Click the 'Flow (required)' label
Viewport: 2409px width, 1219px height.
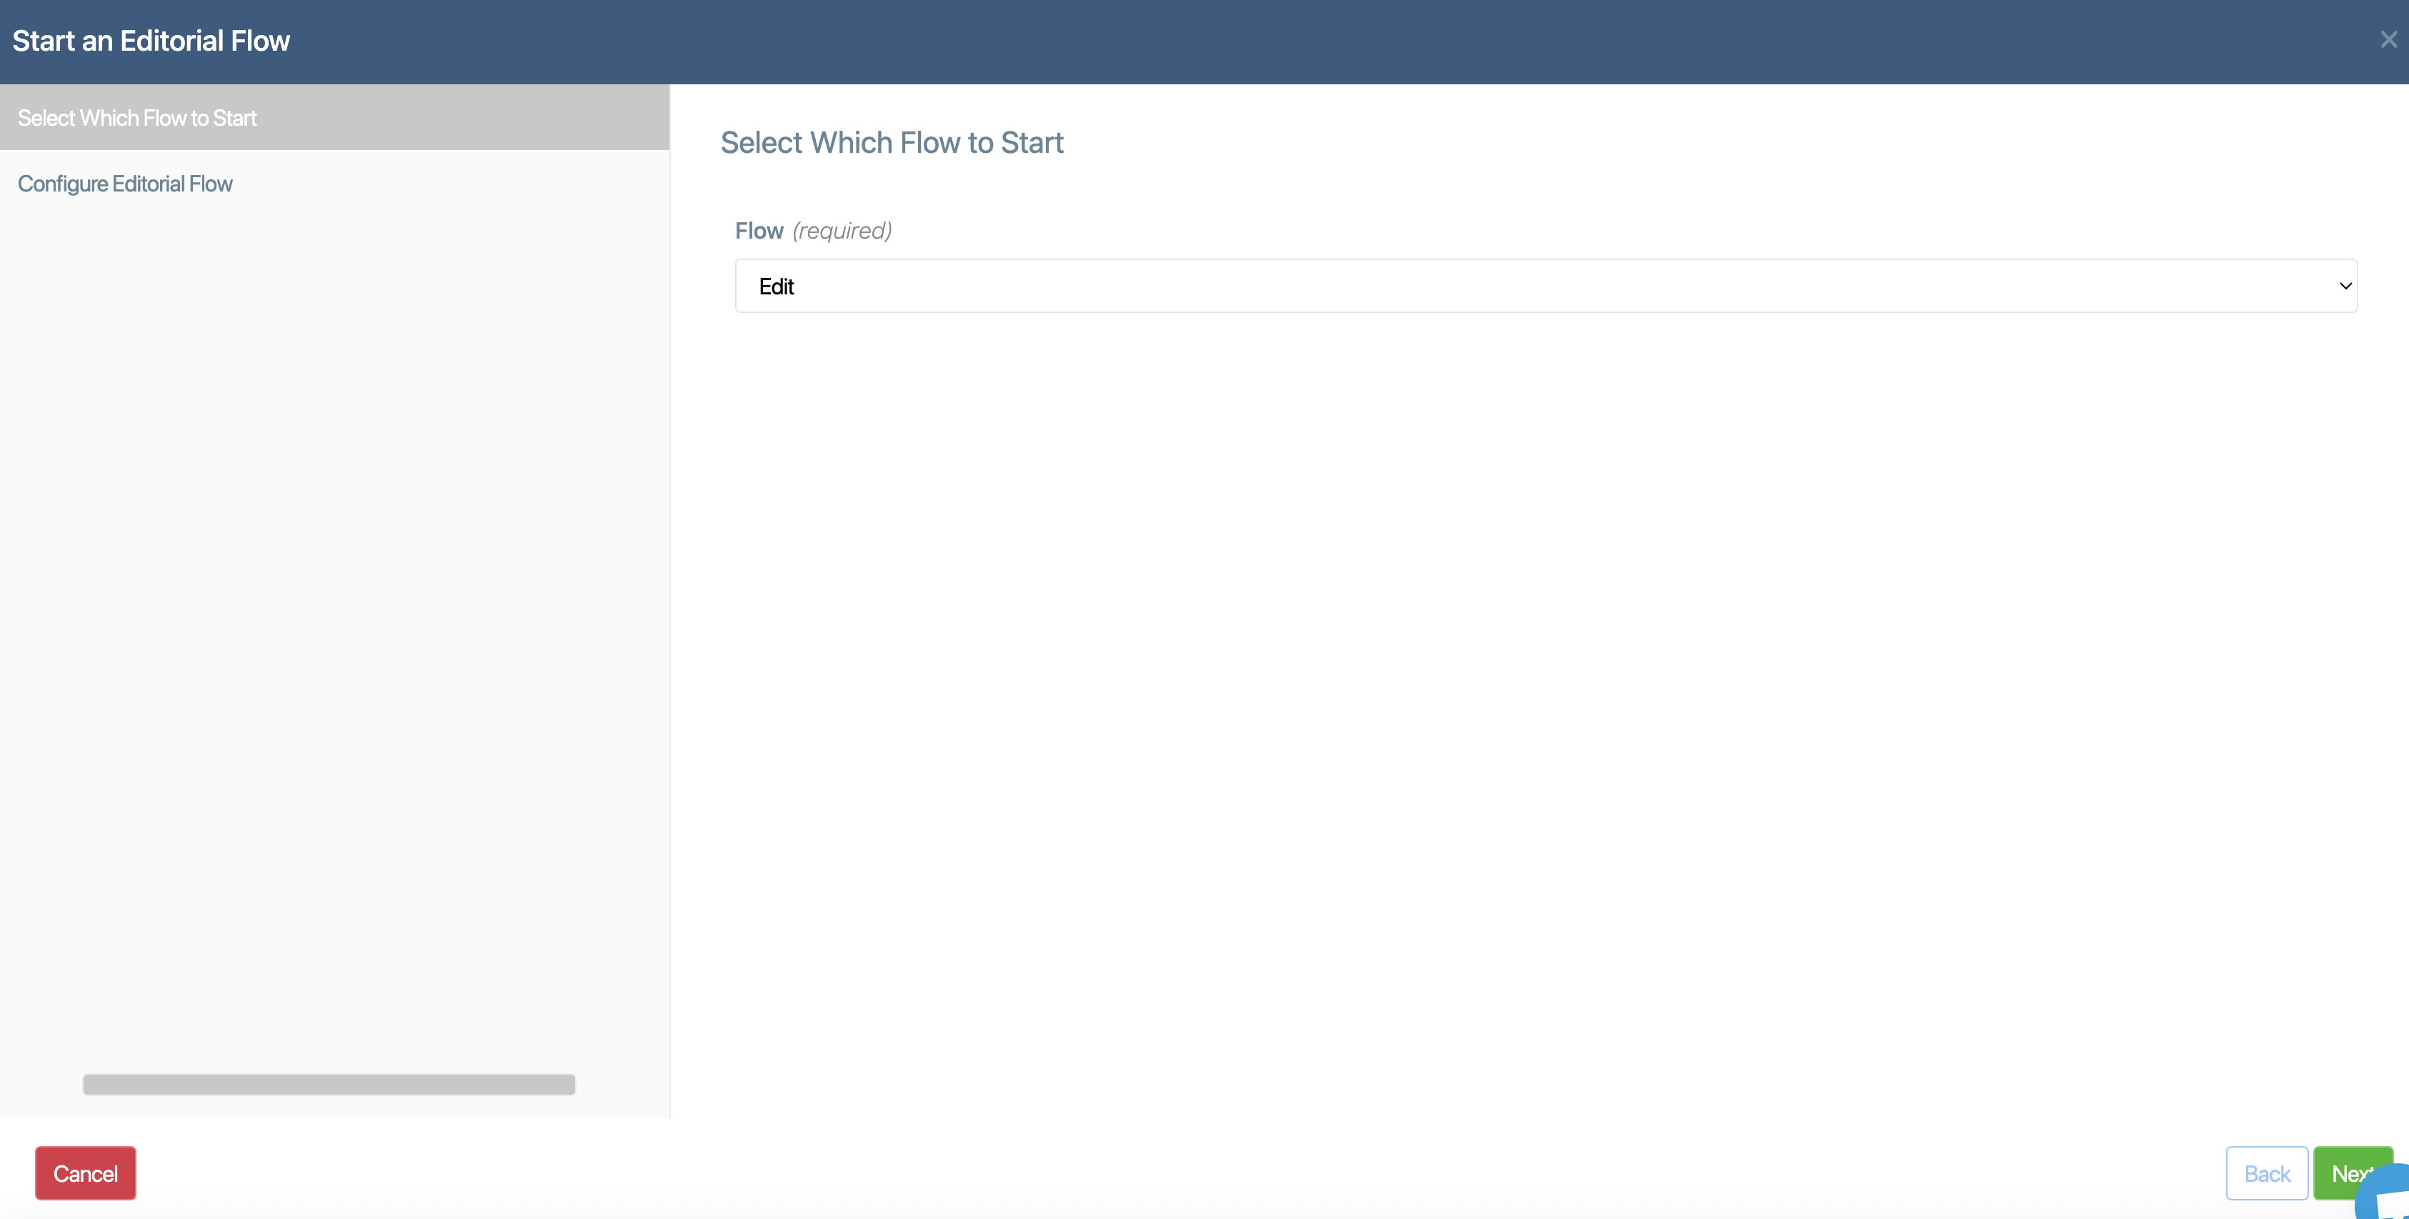(814, 230)
